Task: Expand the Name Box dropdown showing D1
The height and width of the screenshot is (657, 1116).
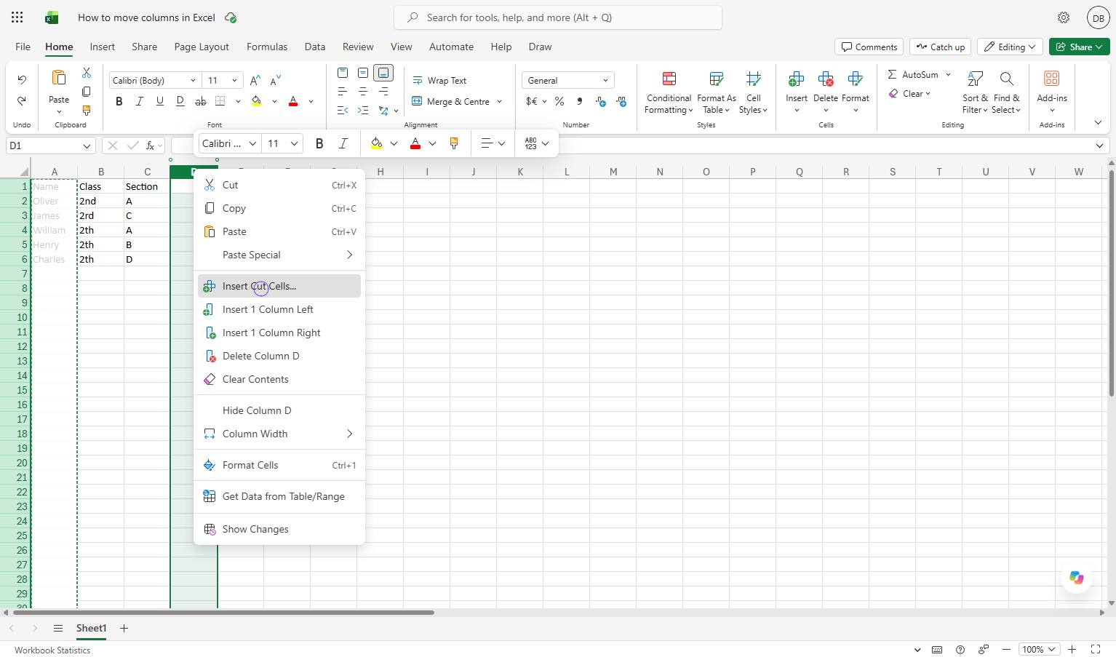Action: click(87, 146)
